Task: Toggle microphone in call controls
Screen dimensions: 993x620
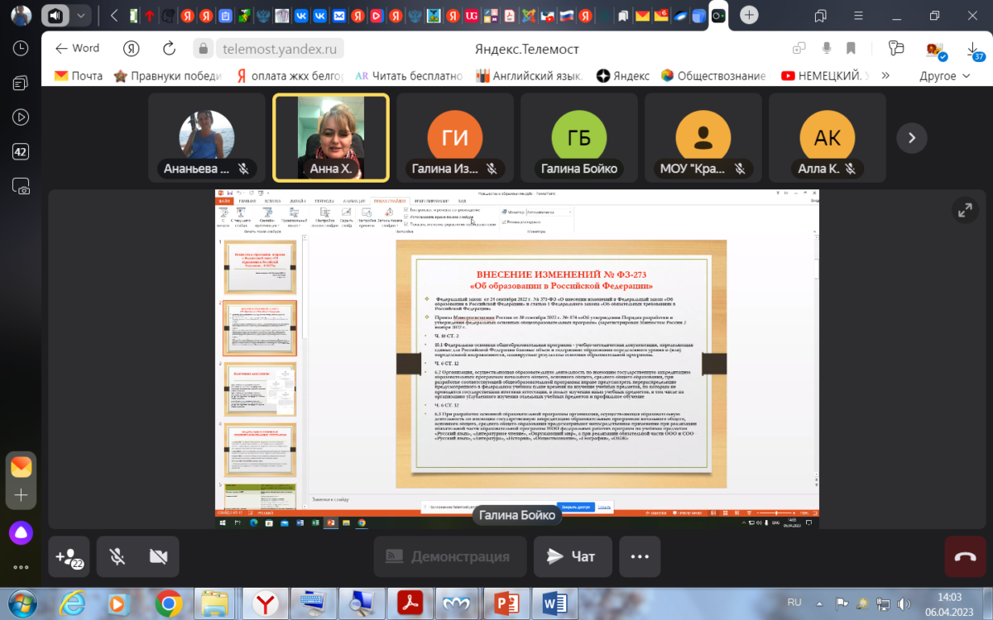Action: pos(117,556)
